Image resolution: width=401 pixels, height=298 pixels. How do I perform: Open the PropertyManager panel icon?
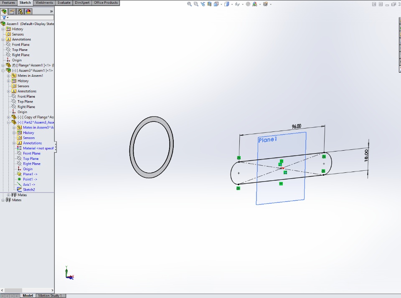tap(12, 12)
